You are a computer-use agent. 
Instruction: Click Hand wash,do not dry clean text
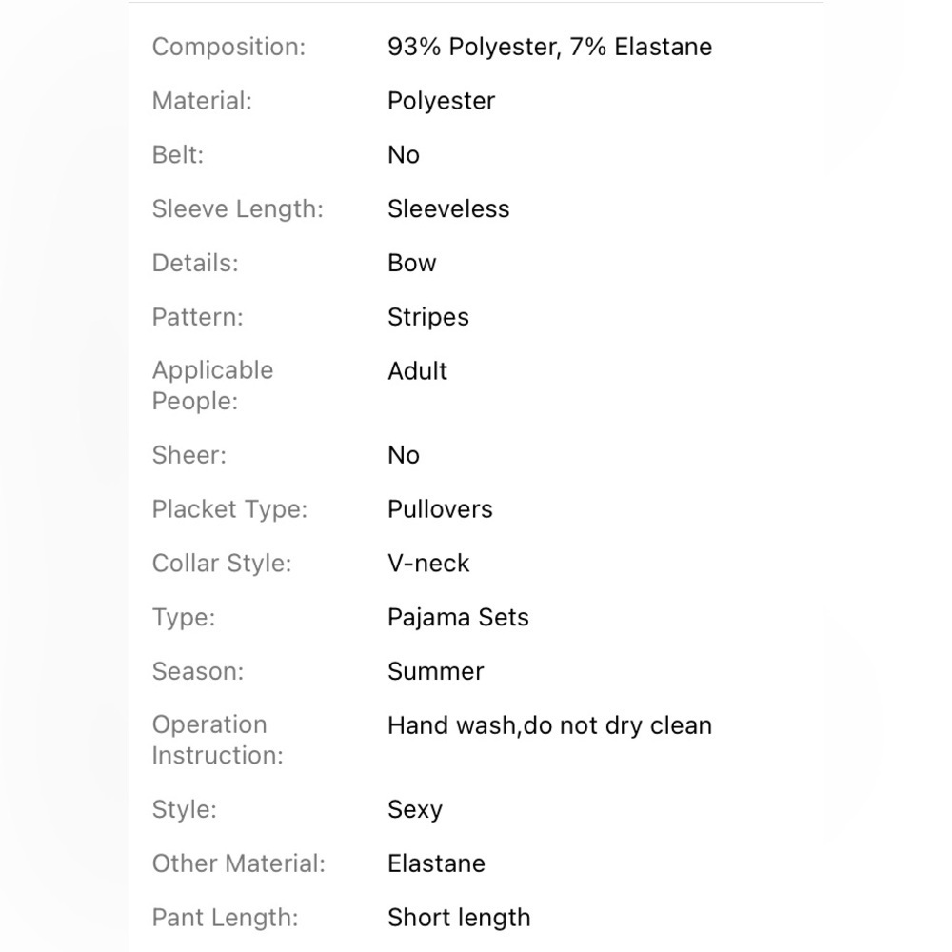click(549, 726)
